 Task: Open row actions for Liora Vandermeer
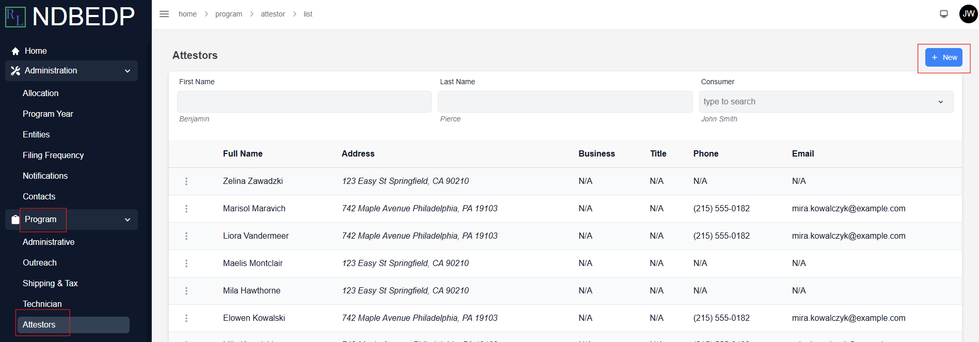pos(186,236)
